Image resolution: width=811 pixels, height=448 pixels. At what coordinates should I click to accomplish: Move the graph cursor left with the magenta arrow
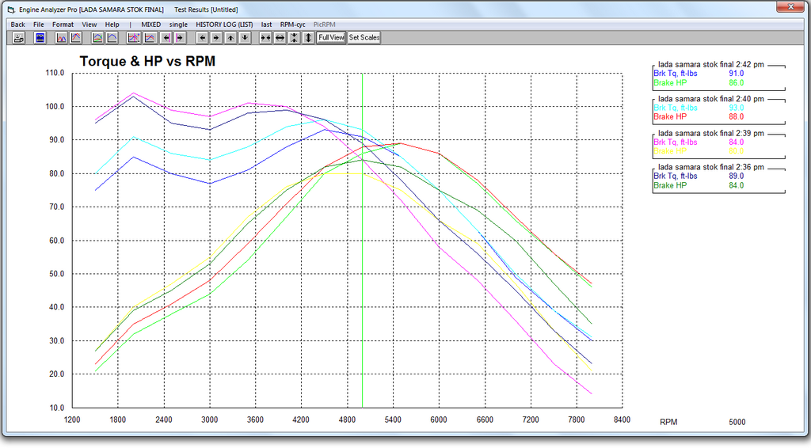coord(166,37)
